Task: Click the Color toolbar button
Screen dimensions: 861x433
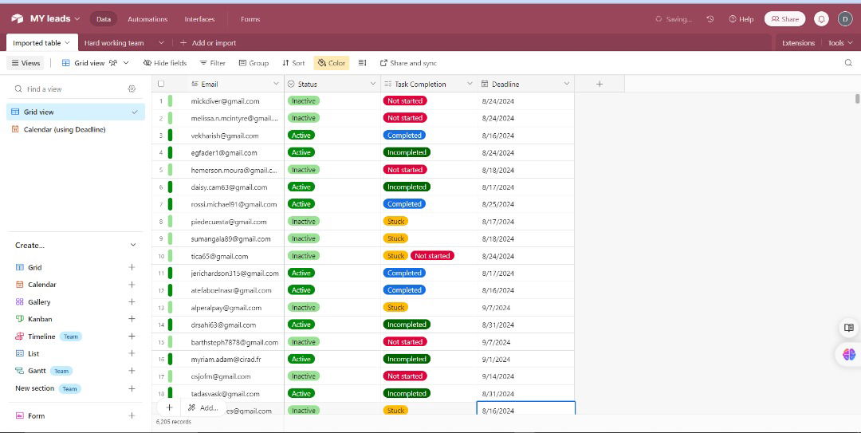Action: point(332,63)
